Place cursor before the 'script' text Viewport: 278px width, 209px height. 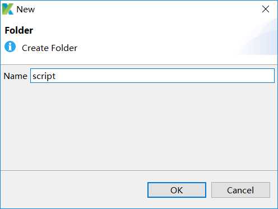tap(33, 76)
